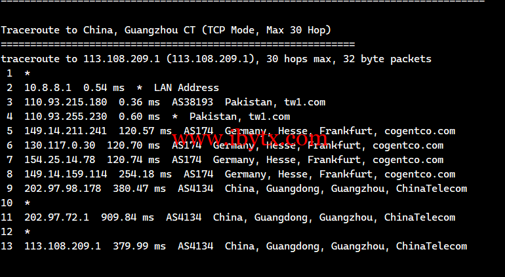The height and width of the screenshot is (277, 505).
Task: Click latency 254.18 ms on hop 8
Action: [145, 174]
